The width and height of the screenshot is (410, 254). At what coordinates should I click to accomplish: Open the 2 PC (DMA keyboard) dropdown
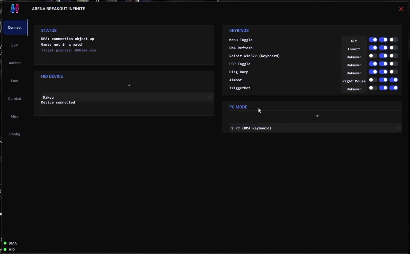(x=315, y=128)
